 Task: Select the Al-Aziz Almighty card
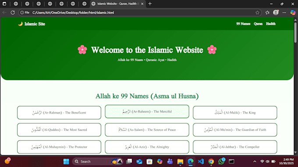point(147,147)
